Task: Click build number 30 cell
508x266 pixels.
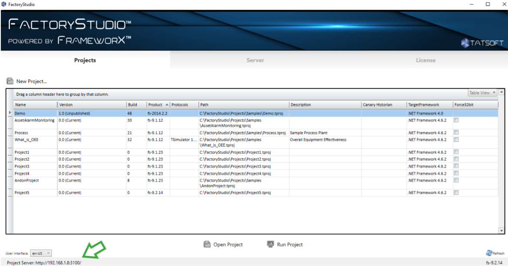Action: pyautogui.click(x=136, y=123)
